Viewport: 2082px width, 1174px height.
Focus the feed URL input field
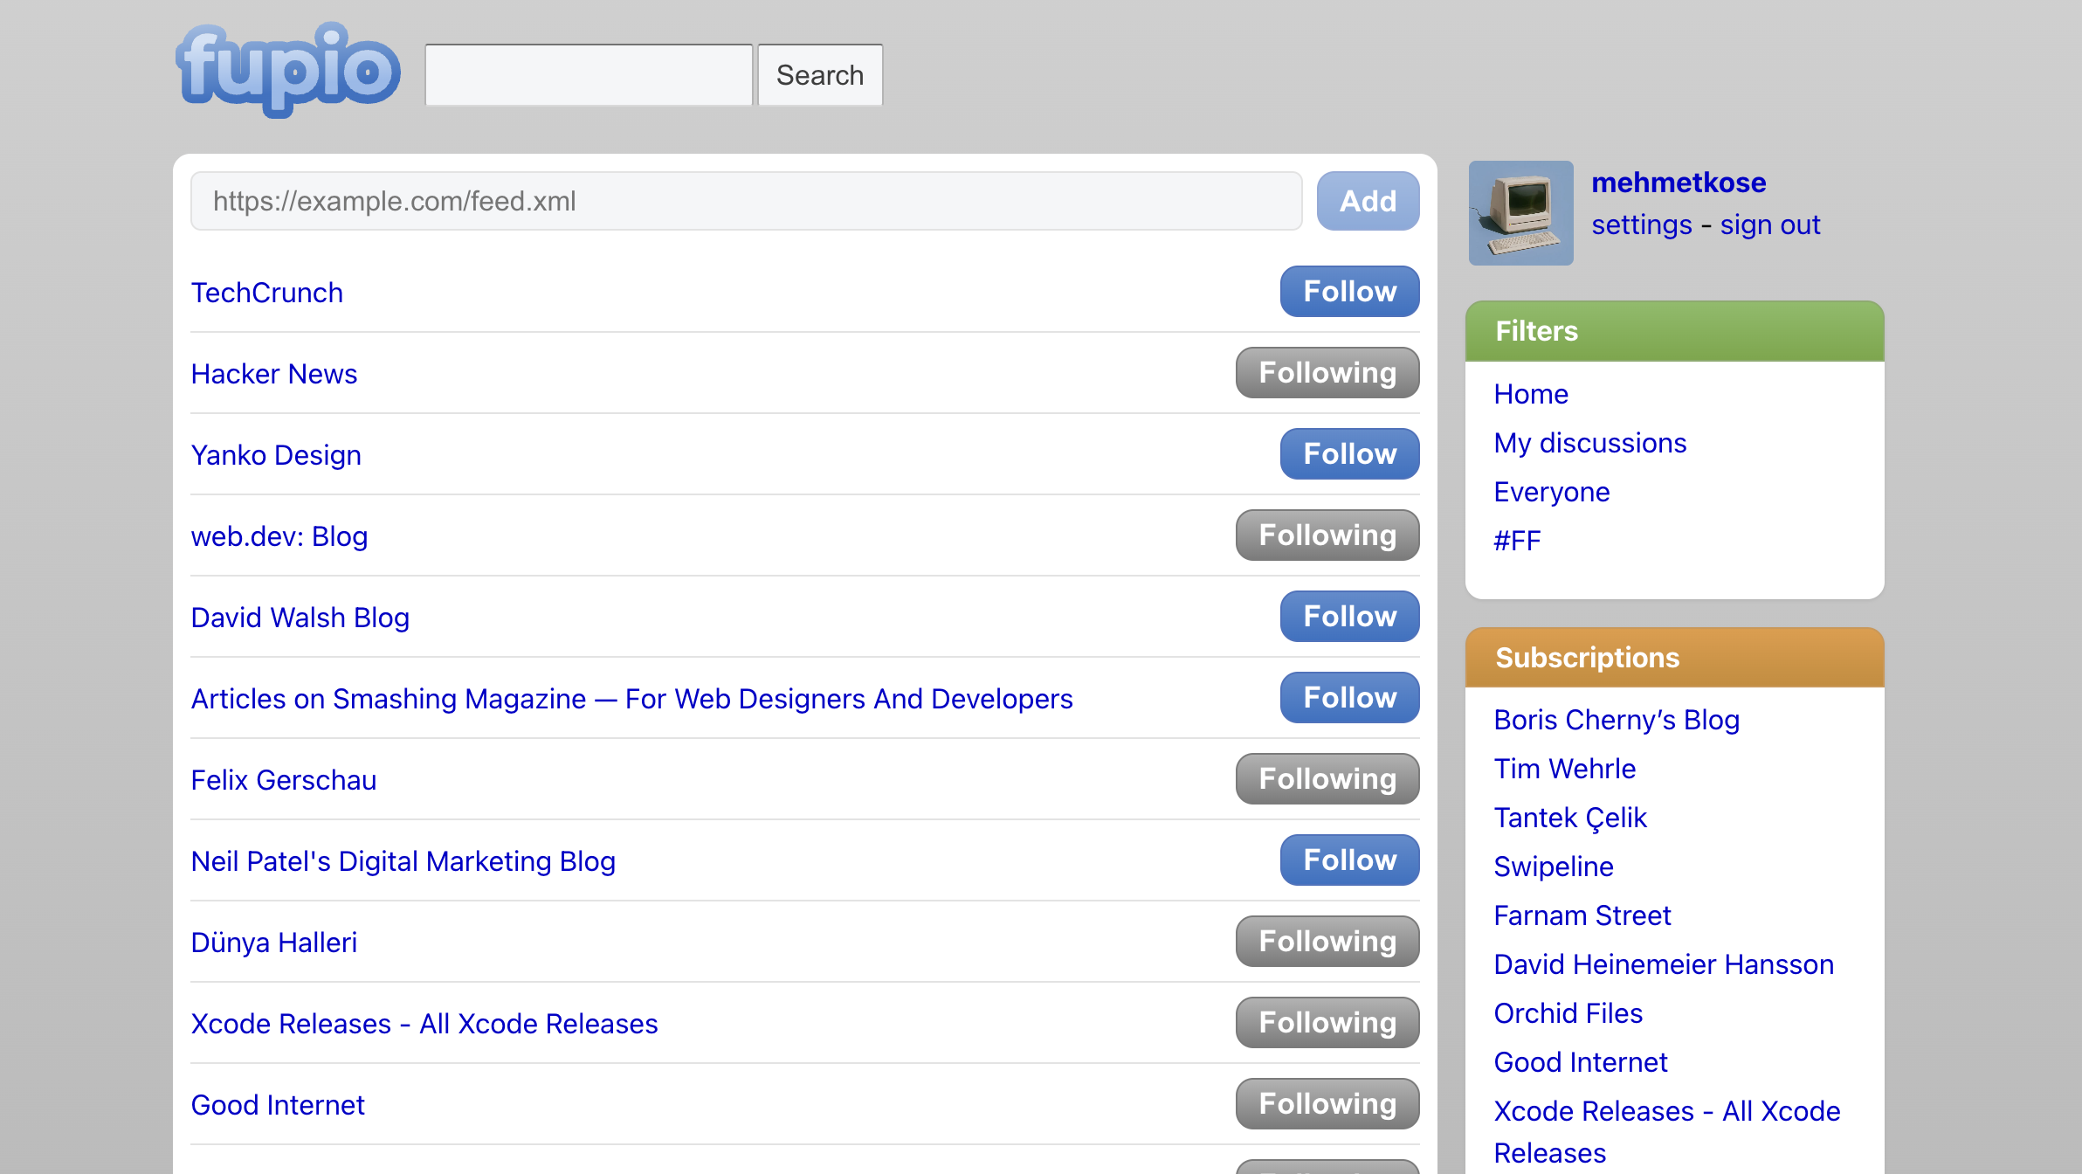point(747,201)
